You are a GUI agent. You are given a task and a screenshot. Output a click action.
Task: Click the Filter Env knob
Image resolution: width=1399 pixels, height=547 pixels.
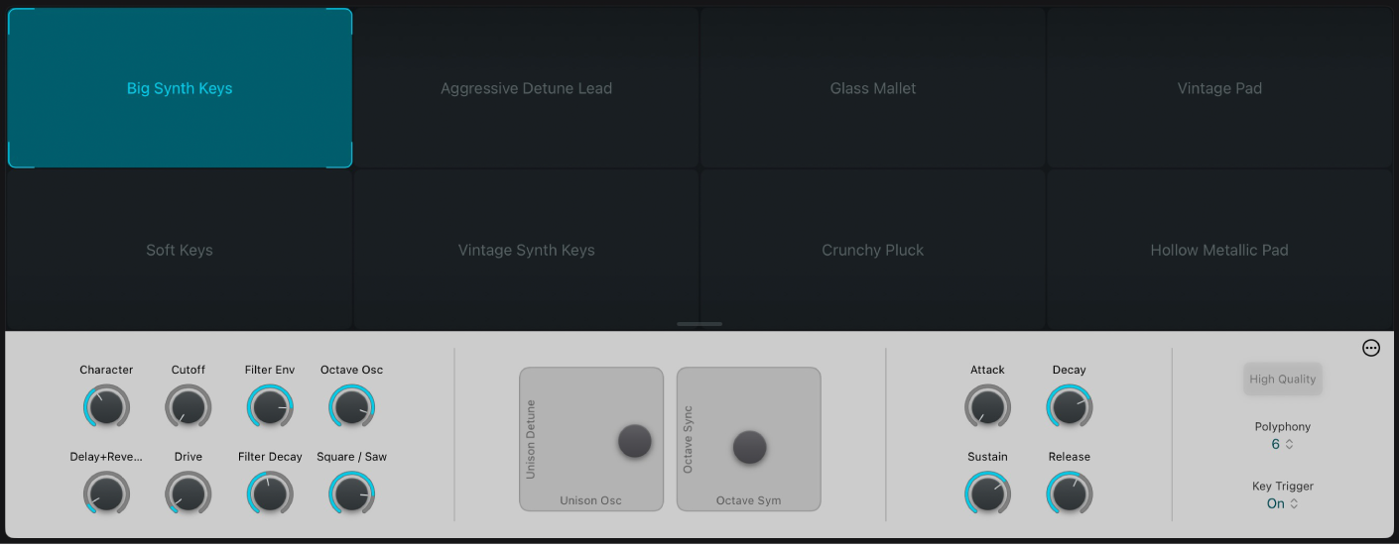(270, 406)
